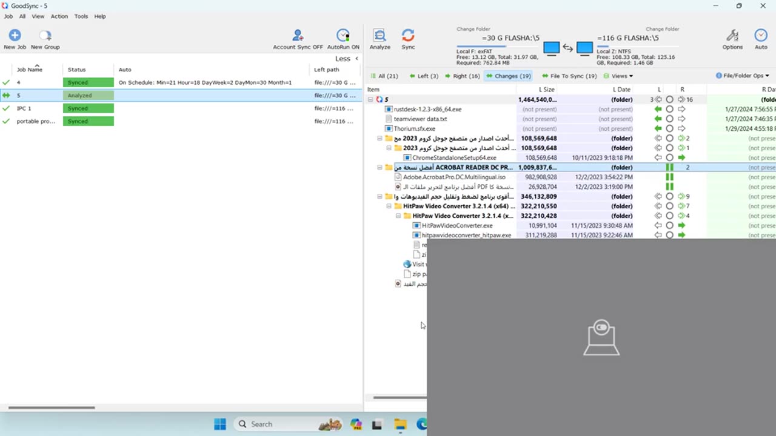Viewport: 776px width, 436px height.
Task: Select the job named portable pro...
Action: click(36, 121)
